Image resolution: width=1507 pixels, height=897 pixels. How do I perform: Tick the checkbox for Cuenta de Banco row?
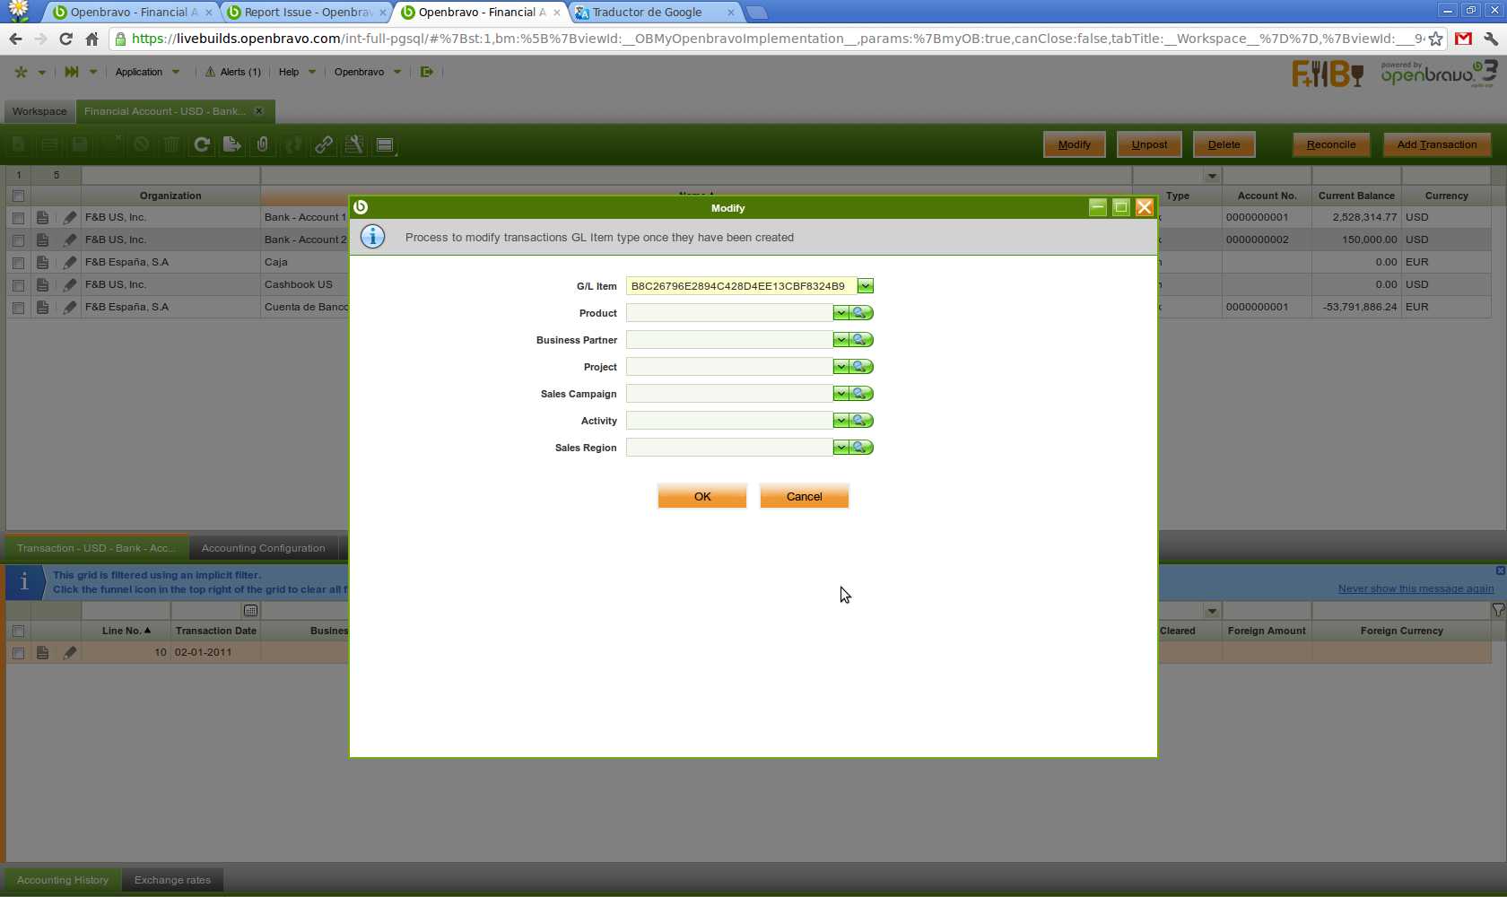click(x=18, y=308)
